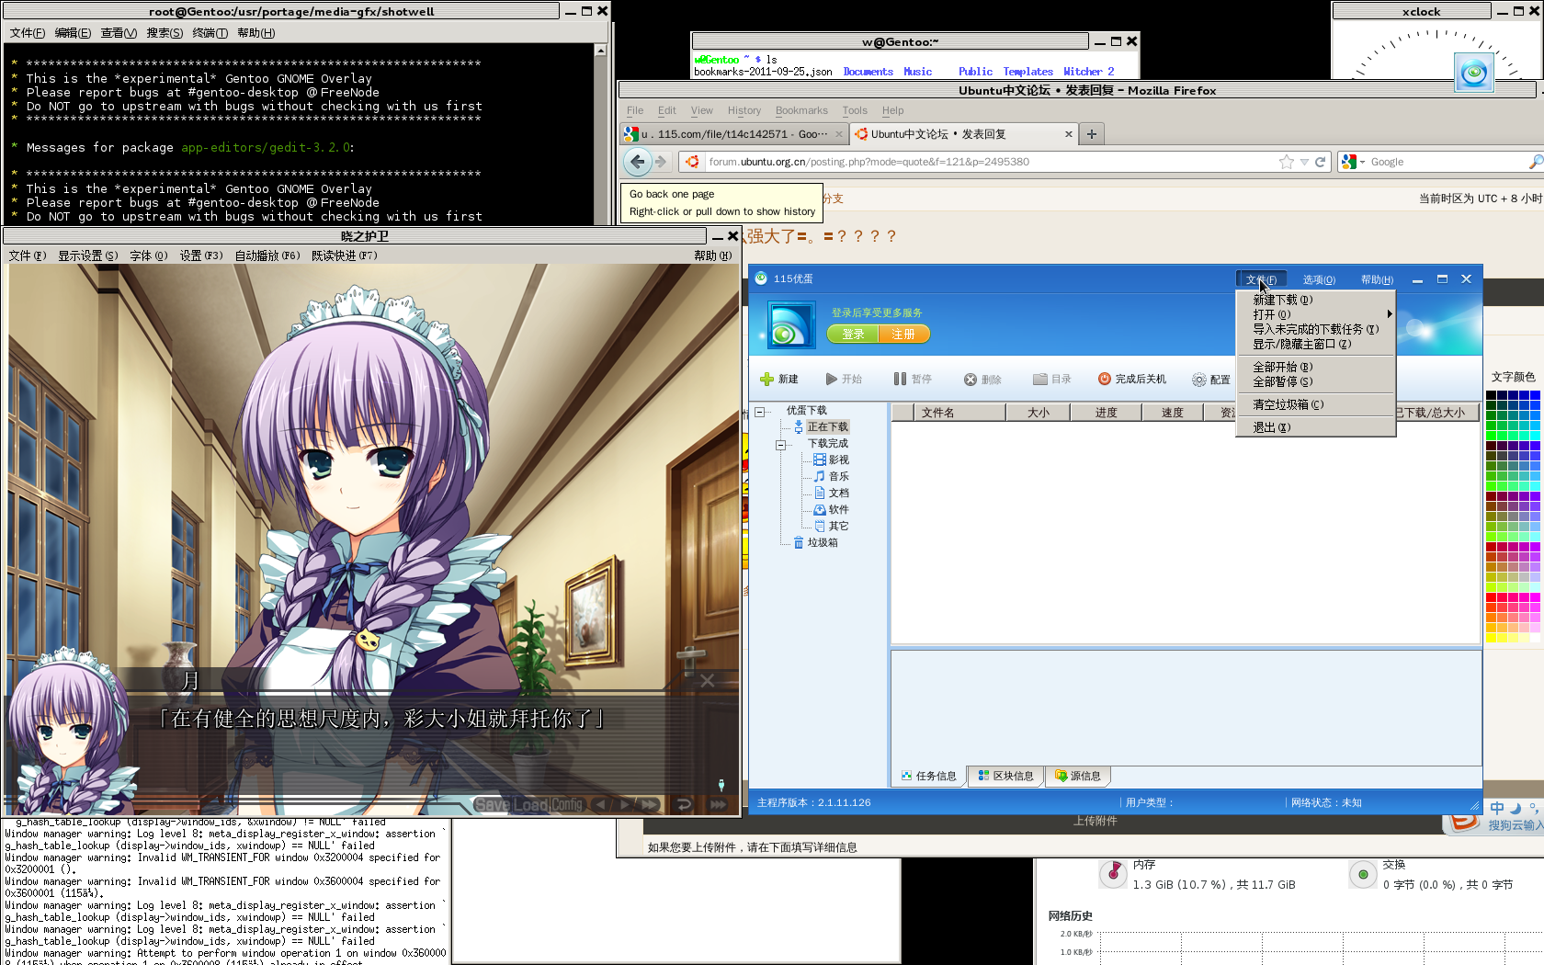Viewport: 1544px width, 965px height.
Task: Click the 文件名 column header
Action: pos(959,413)
